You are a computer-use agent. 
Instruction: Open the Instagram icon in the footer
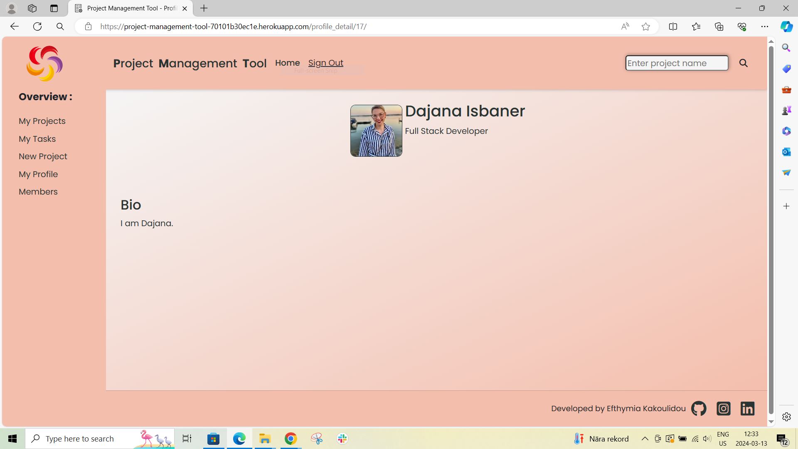click(723, 408)
